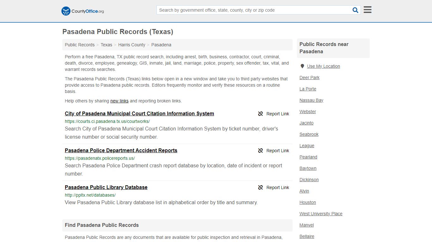
Task: Open Houston public records
Action: pyautogui.click(x=308, y=202)
